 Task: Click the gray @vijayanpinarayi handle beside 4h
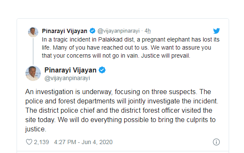click(x=119, y=31)
